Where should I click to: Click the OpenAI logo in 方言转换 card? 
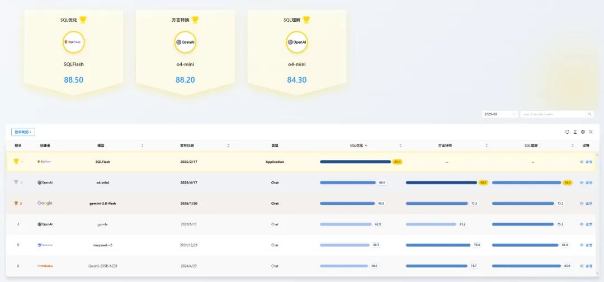click(185, 42)
